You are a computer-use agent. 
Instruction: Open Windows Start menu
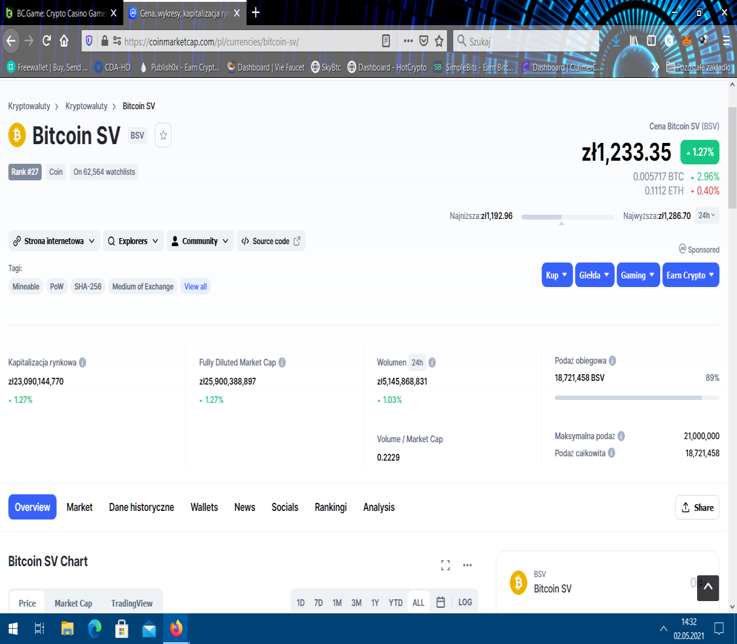coord(13,629)
